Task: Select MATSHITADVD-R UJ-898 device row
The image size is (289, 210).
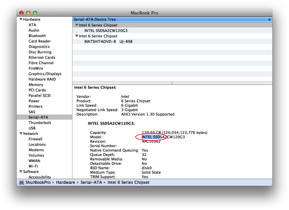Action: (172, 41)
